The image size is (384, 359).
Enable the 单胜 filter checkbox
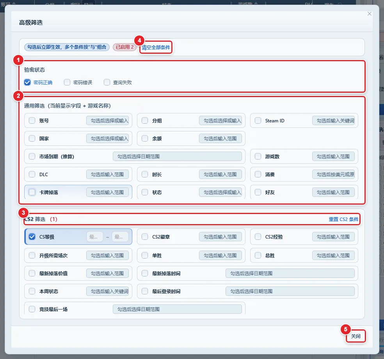[x=145, y=256]
